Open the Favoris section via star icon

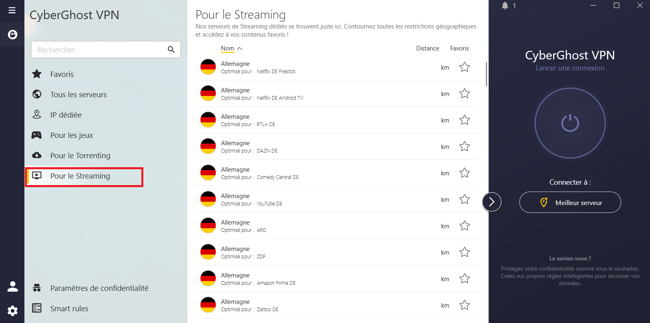37,74
